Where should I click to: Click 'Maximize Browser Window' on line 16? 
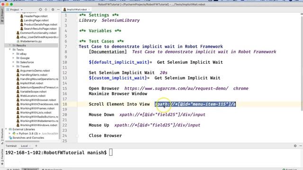pyautogui.click(x=118, y=93)
